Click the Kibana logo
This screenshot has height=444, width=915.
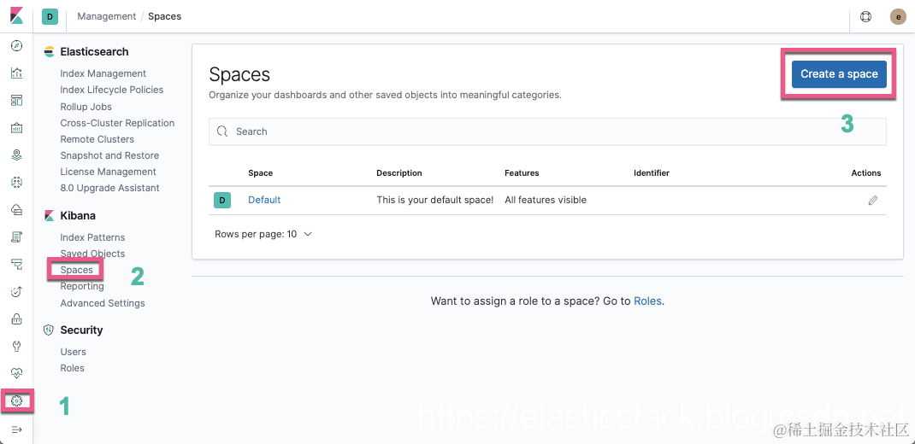(16, 16)
